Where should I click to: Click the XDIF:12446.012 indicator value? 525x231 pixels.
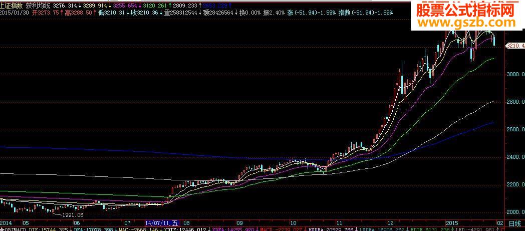[x=186, y=229]
